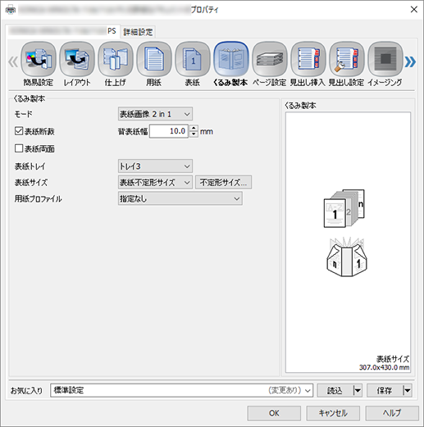Close the properties dialog
The height and width of the screenshot is (427, 424).
tap(414, 10)
